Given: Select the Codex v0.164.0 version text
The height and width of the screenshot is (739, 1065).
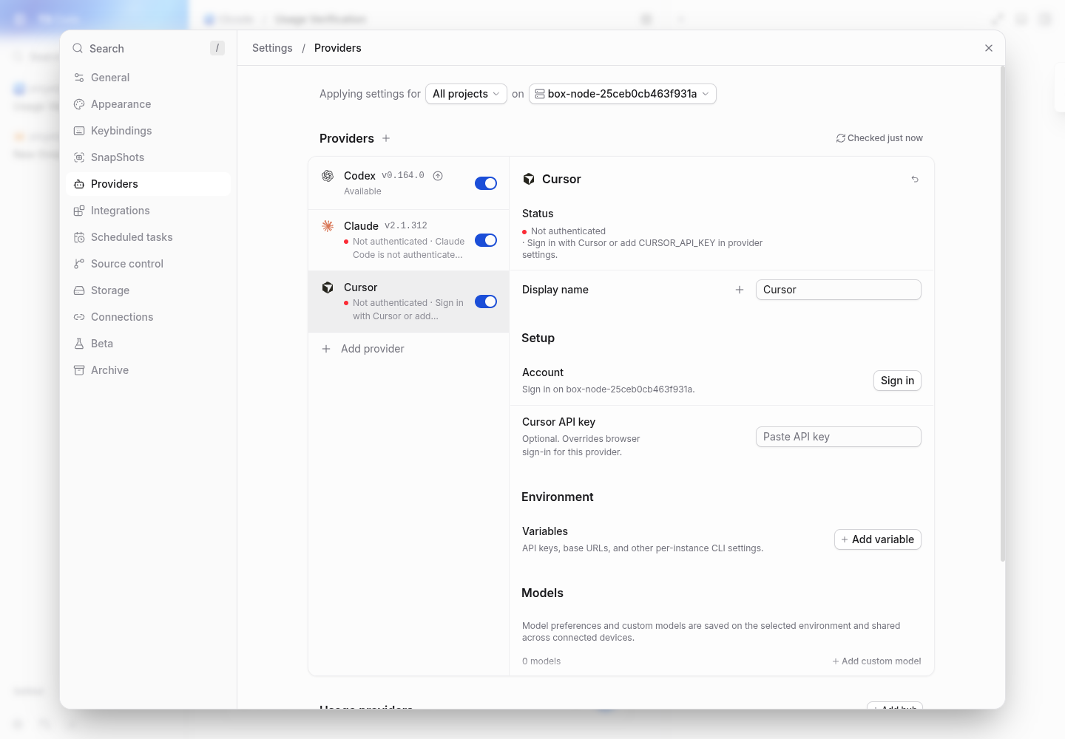Looking at the screenshot, I should click(403, 176).
